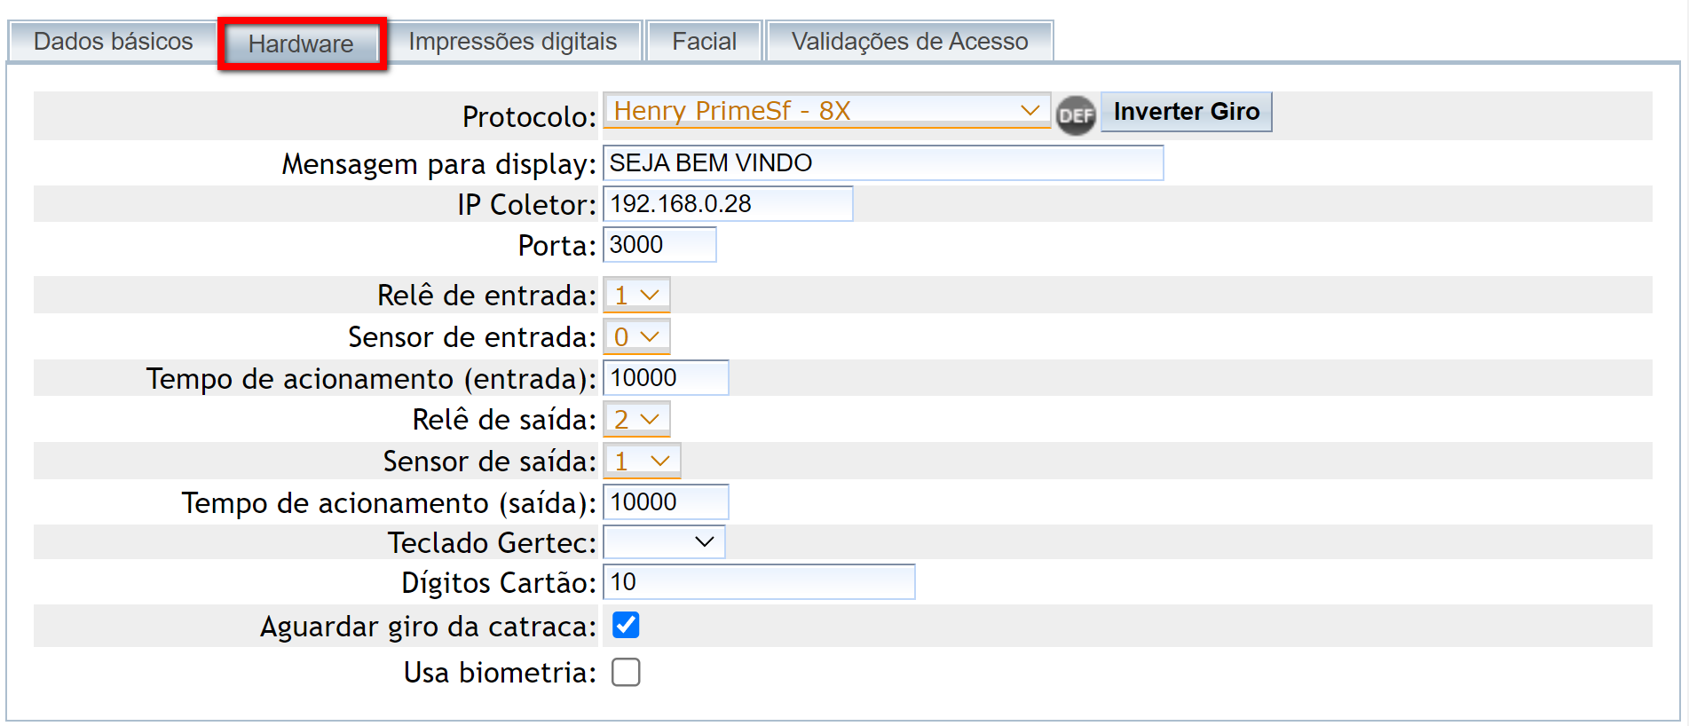Open the Protocolo dropdown
The width and height of the screenshot is (1689, 726).
click(826, 111)
